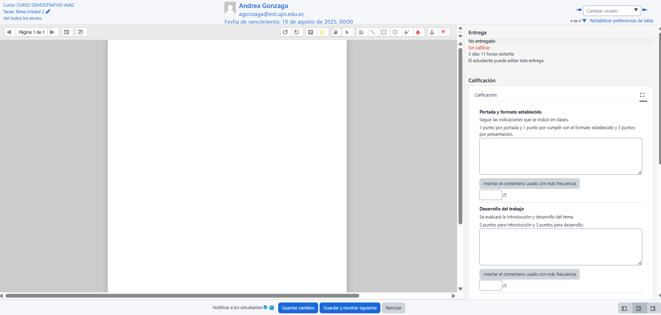The image size is (661, 315).
Task: Expand the Calificación rubric to fullscreen
Action: pyautogui.click(x=642, y=95)
